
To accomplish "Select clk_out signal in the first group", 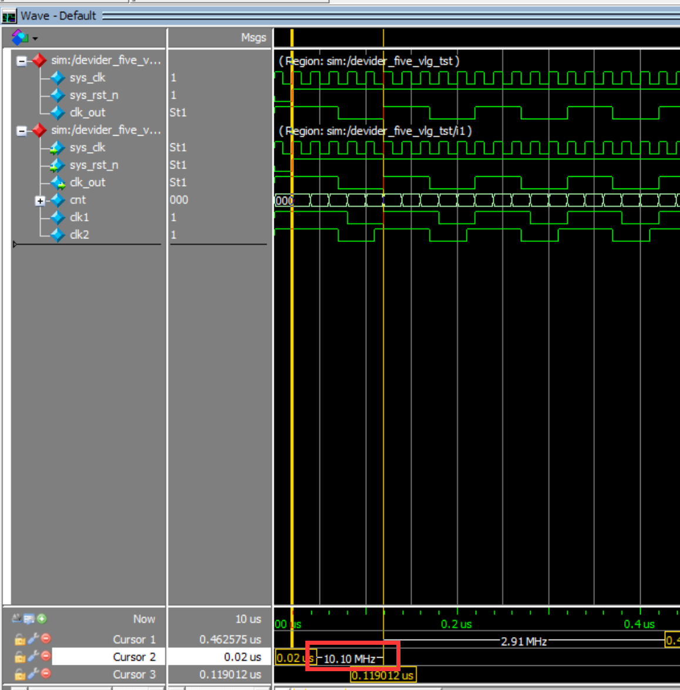I will pyautogui.click(x=87, y=113).
